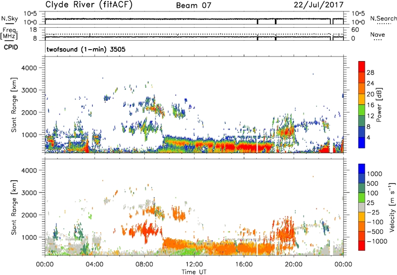Click the 'Clyde River (fitACF)' title
Viewport: 397px width, 275px height.
89,4
